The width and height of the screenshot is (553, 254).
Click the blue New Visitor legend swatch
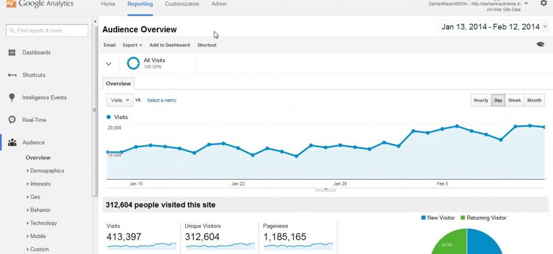[x=423, y=218]
